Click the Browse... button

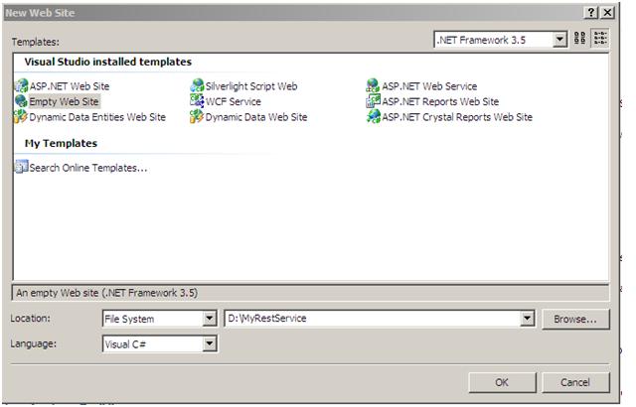575,319
